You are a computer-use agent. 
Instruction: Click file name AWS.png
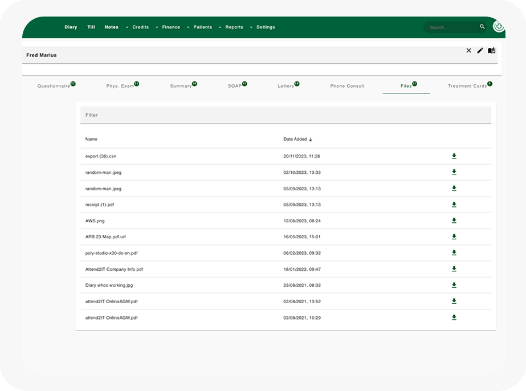(x=95, y=221)
